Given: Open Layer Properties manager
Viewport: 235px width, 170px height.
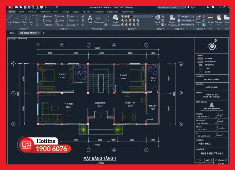Looking at the screenshot, I should coord(115,21).
